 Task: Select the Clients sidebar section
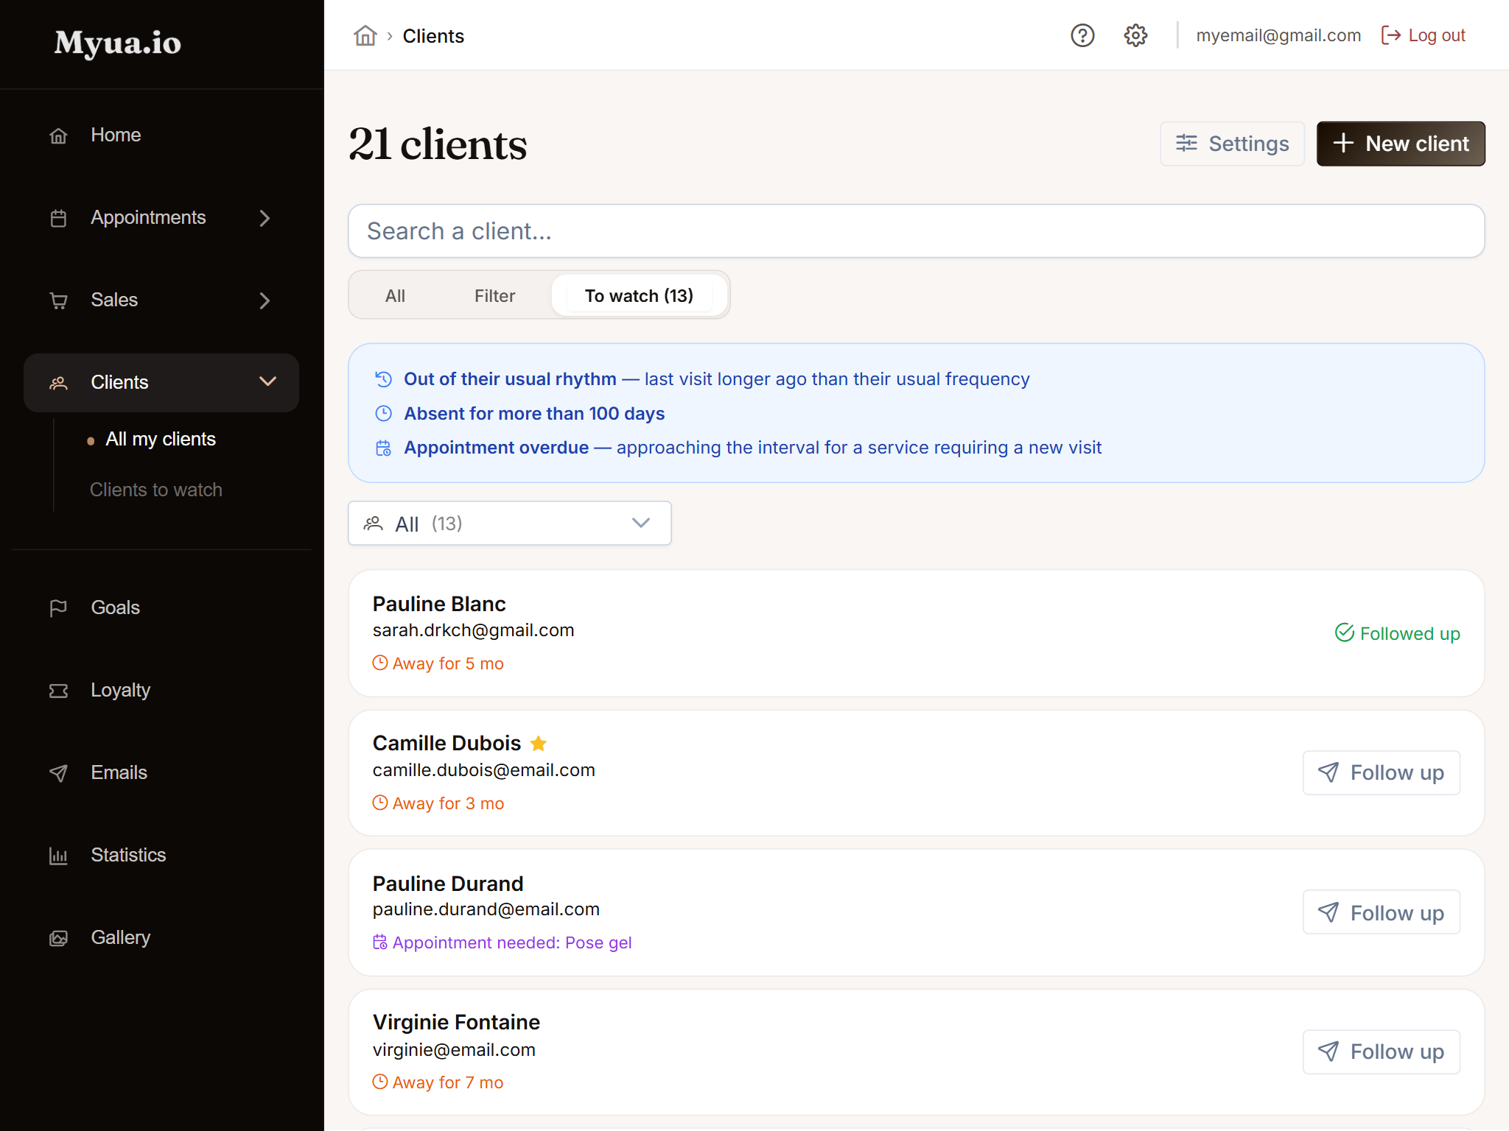[x=161, y=382]
